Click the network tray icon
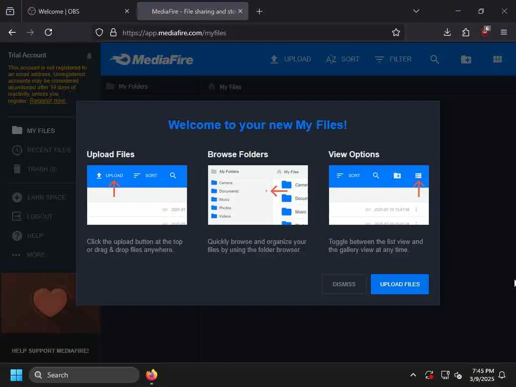 pos(445,375)
